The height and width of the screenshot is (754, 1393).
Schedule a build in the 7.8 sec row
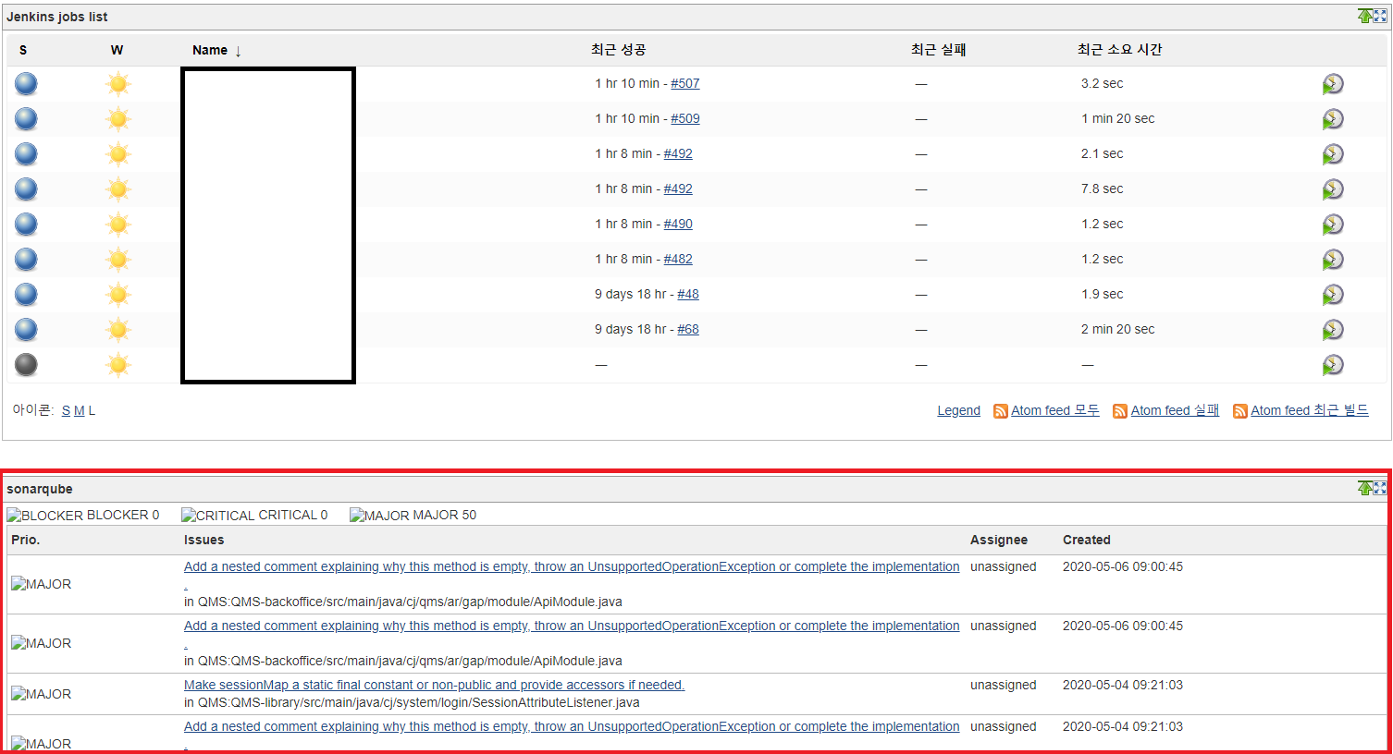click(1332, 189)
